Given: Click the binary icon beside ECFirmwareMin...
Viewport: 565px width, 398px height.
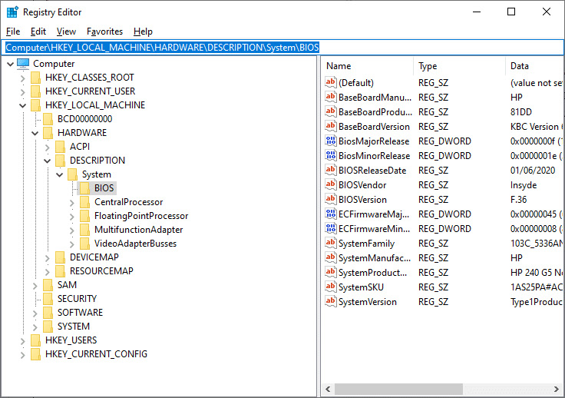Looking at the screenshot, I should pos(330,228).
